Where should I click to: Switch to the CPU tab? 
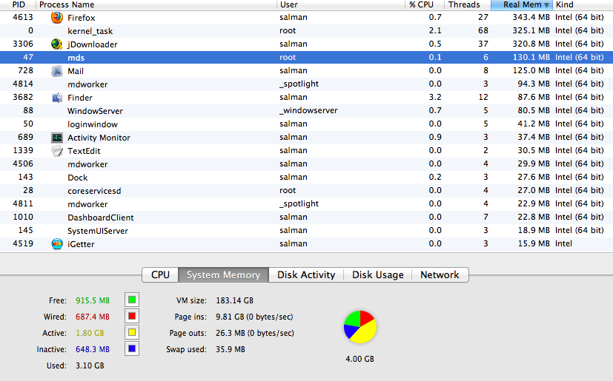(x=160, y=274)
